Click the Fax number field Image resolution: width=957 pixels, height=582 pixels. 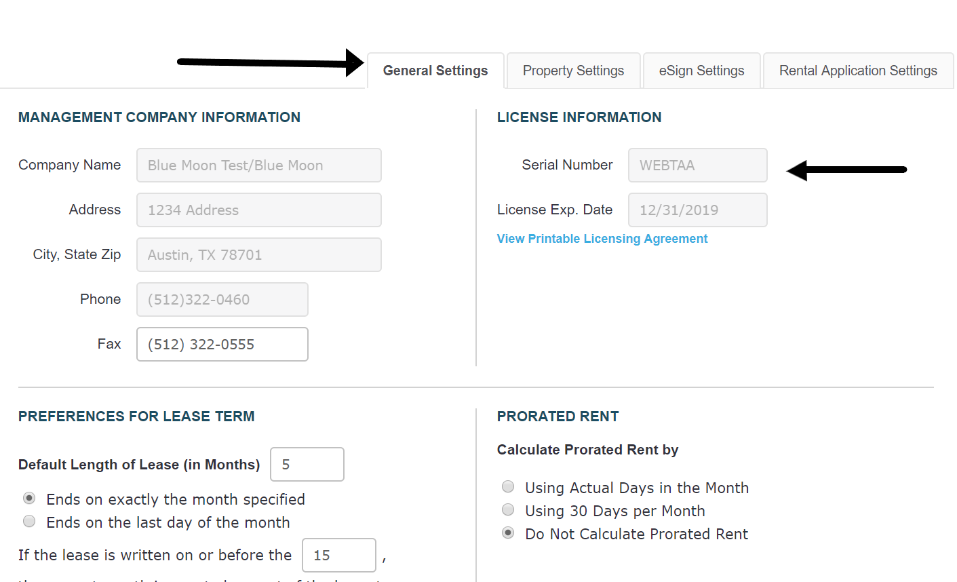(222, 345)
